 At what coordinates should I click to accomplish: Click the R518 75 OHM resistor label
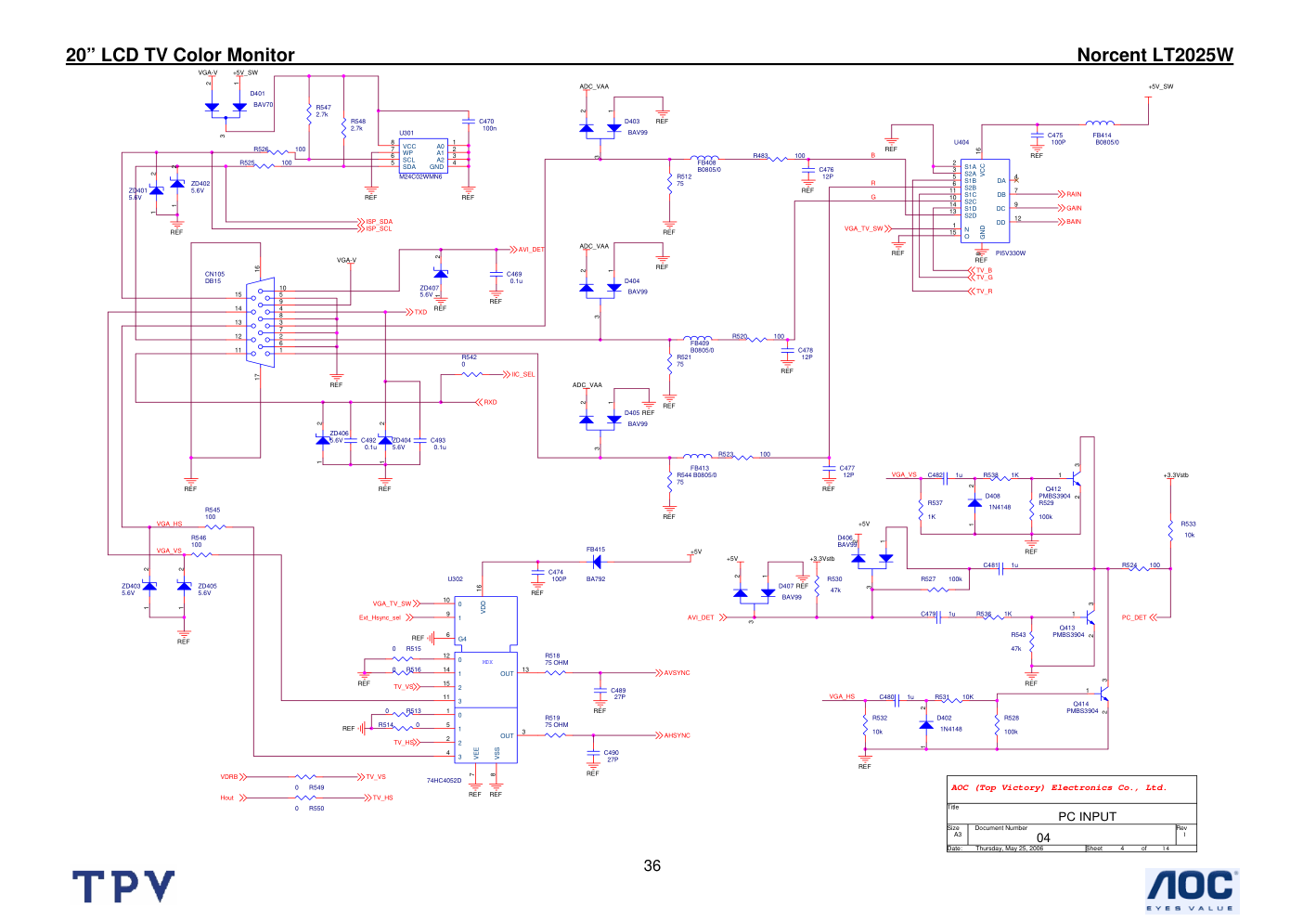pos(557,659)
